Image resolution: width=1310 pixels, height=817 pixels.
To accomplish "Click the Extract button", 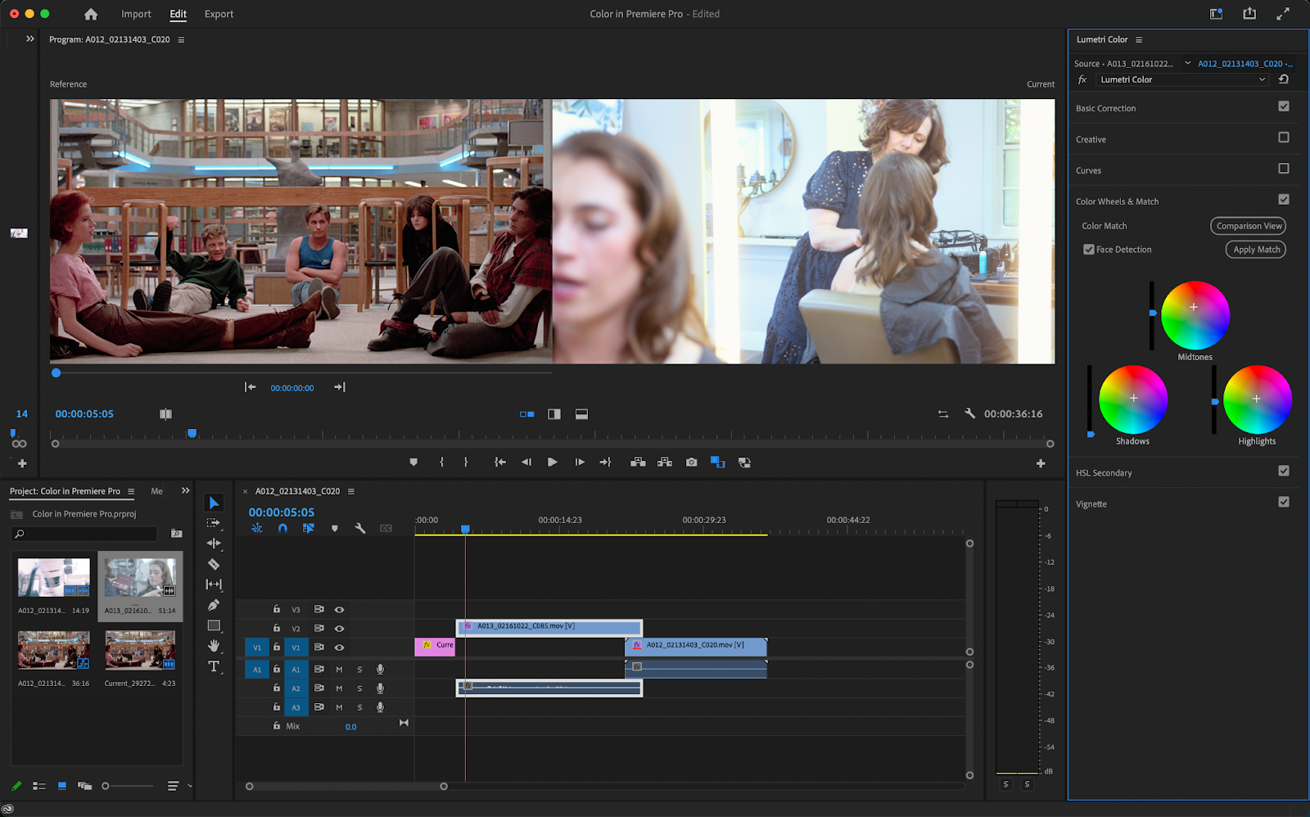I will 665,463.
